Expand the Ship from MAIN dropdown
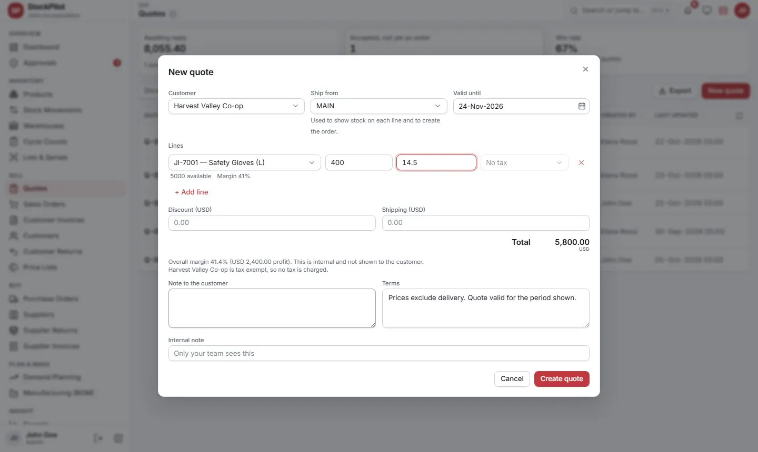The height and width of the screenshot is (452, 758). (378, 106)
